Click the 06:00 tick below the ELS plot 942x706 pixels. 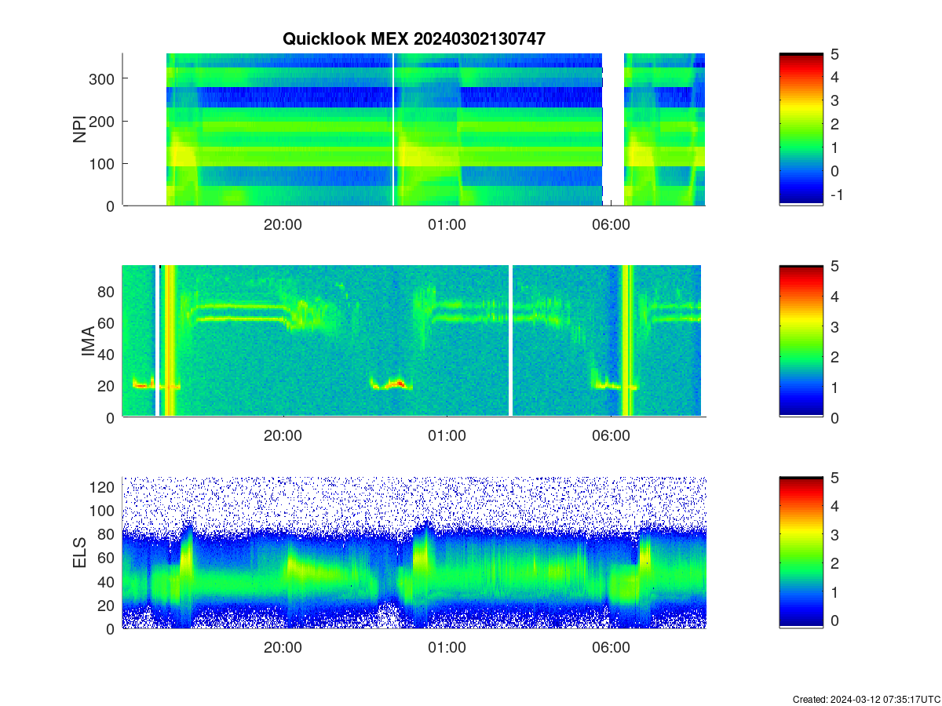[611, 648]
